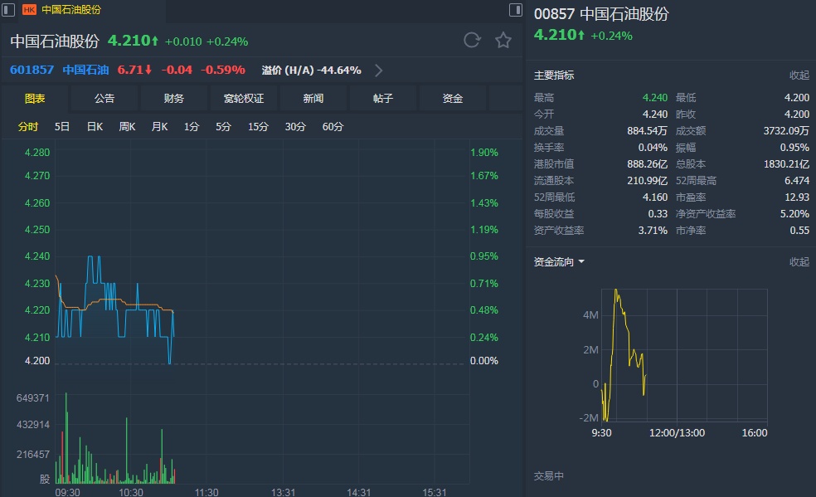Screen dimensions: 816x497
Task: Click the 港股市值 value 888.26亿
Action: pos(647,164)
